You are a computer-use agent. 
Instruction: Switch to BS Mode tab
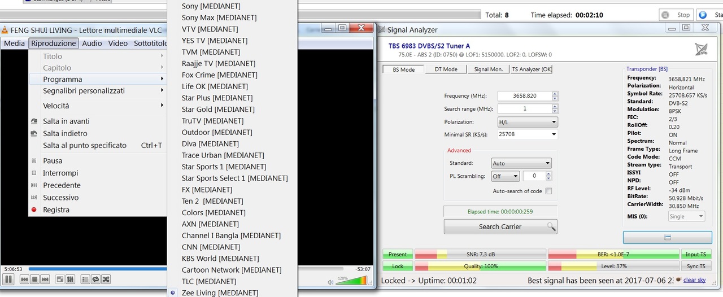[403, 69]
